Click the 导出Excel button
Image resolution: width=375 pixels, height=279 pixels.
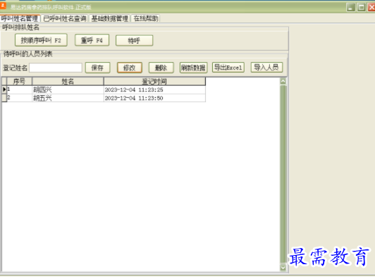click(x=228, y=68)
